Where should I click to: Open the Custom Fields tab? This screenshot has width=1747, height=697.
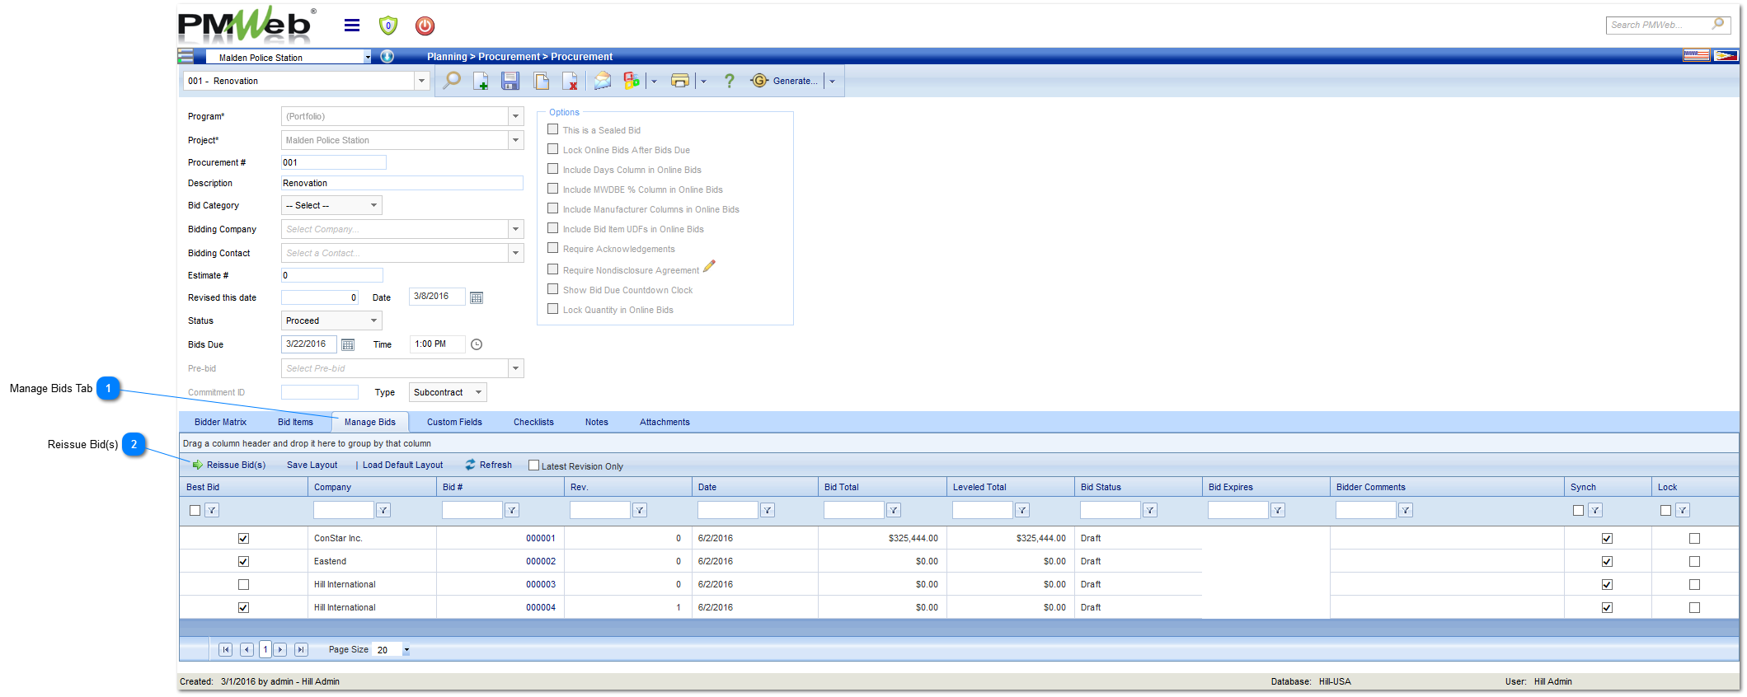tap(454, 422)
